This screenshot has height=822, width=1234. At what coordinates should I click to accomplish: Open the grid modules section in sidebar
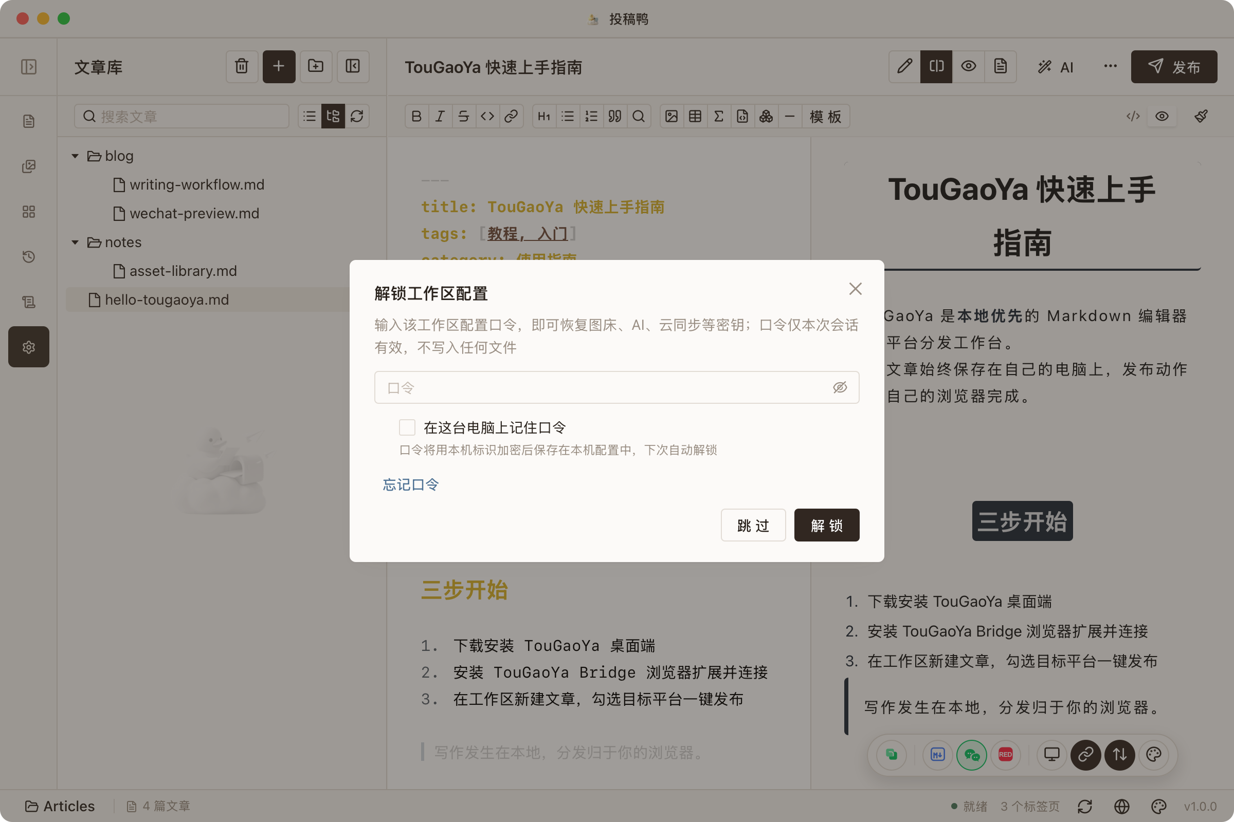pyautogui.click(x=29, y=212)
